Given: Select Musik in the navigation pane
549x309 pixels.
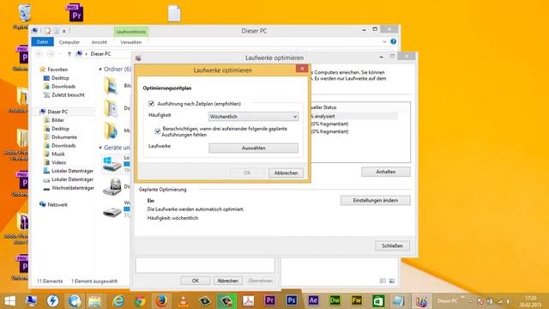Looking at the screenshot, I should [x=58, y=154].
